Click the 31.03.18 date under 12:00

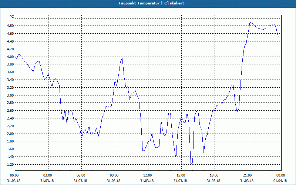(147, 181)
